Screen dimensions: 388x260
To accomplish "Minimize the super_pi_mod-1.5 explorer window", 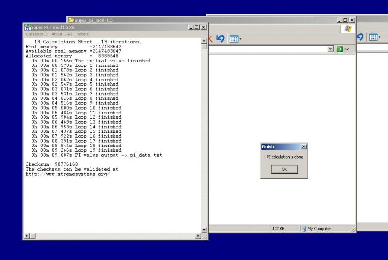I will [x=339, y=20].
